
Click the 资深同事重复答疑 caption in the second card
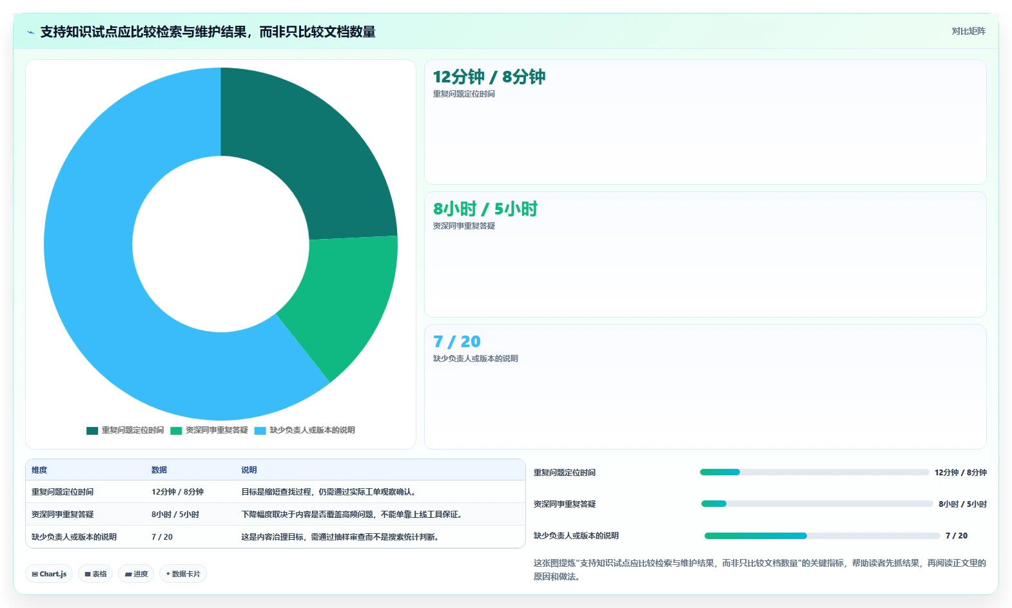tap(464, 226)
